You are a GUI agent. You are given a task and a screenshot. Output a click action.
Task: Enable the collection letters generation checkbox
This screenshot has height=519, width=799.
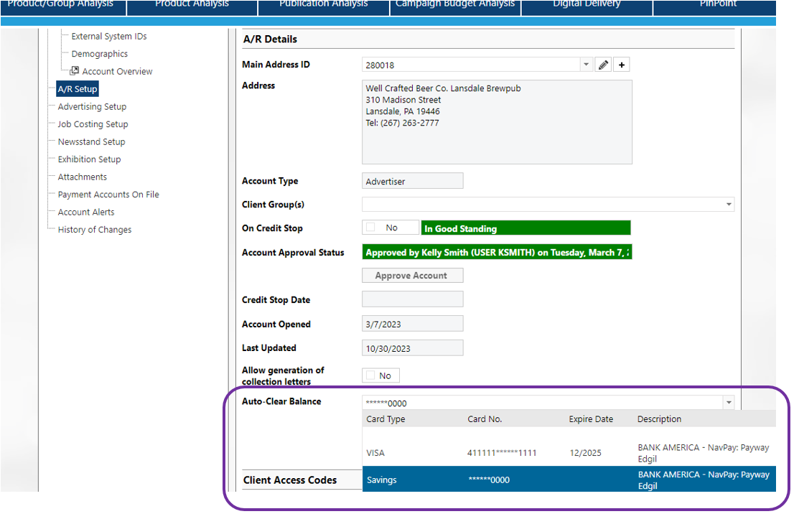pos(371,375)
